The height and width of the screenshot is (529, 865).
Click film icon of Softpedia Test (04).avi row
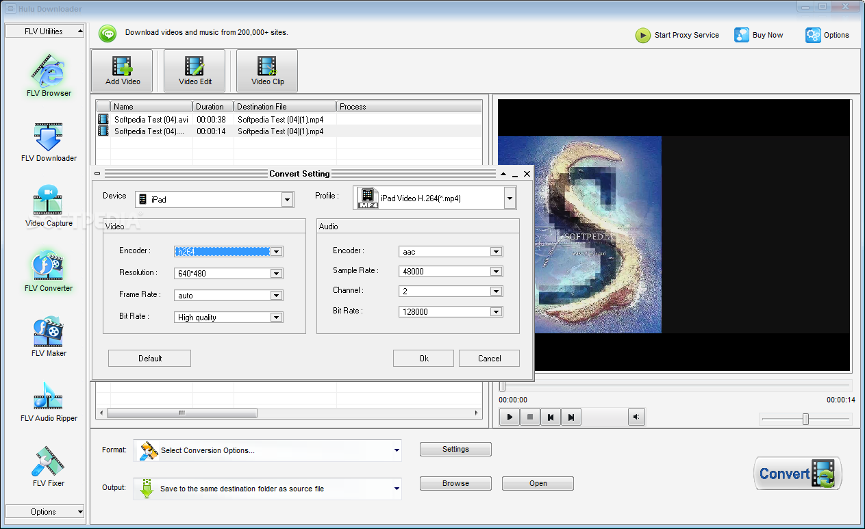point(103,119)
